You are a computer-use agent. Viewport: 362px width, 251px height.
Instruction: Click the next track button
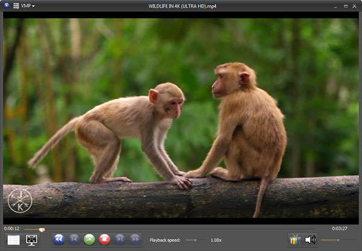[120, 240]
